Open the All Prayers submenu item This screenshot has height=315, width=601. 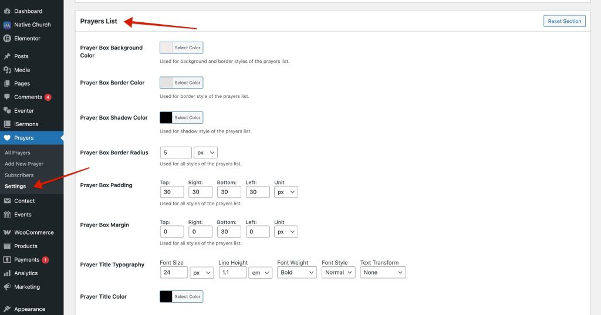[17, 153]
